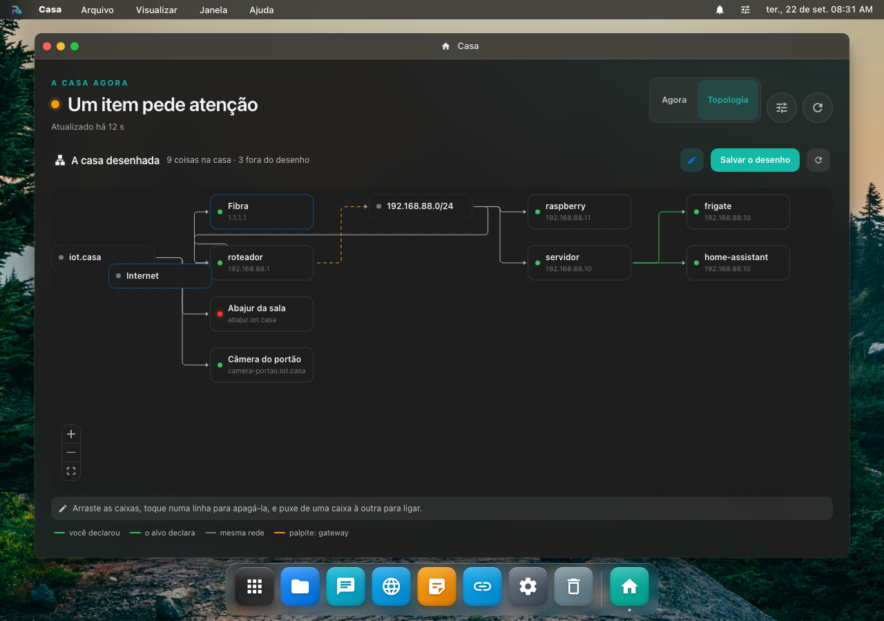Fit the topology drawing to view

[x=71, y=471]
